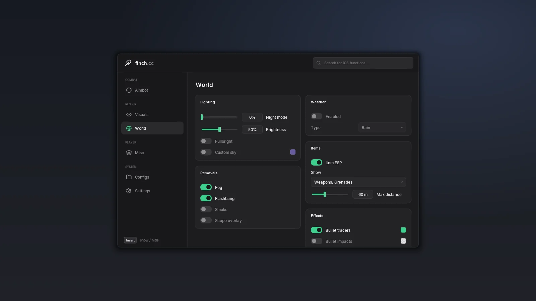Open the weather Type dropdown showing Rain
Image resolution: width=536 pixels, height=301 pixels.
point(382,127)
